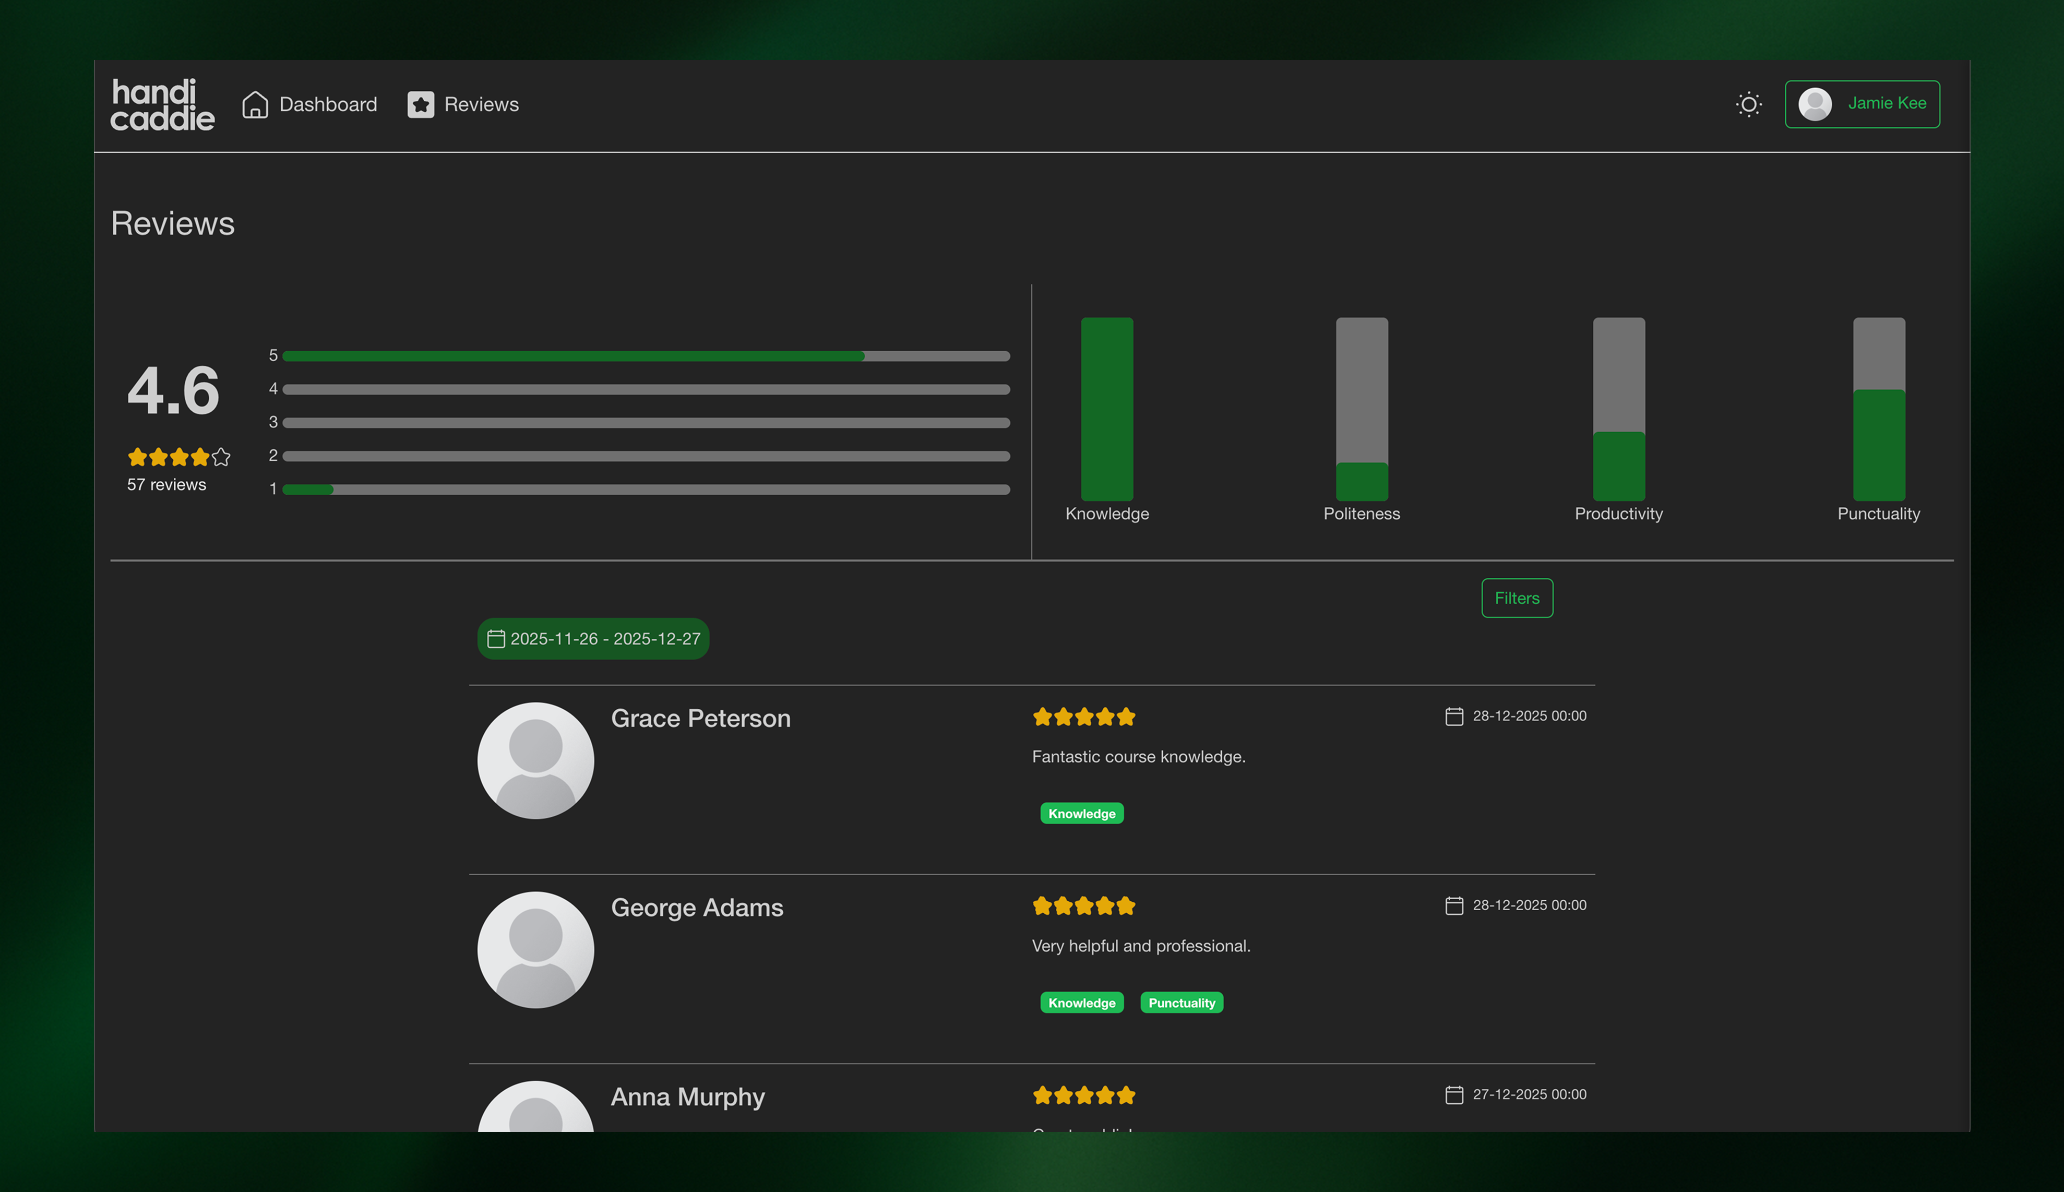Click the calendar icon in the date range chip
The width and height of the screenshot is (2064, 1192).
[x=497, y=639]
